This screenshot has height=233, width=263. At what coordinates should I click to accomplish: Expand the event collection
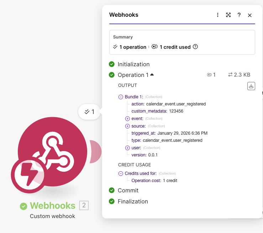coord(127,119)
